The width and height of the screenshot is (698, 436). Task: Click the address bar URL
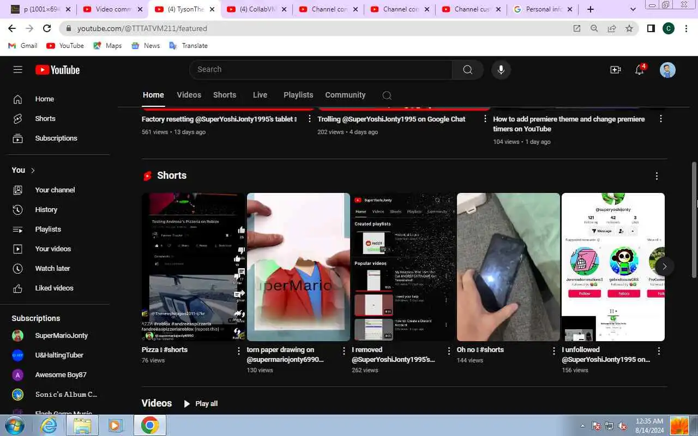[142, 28]
